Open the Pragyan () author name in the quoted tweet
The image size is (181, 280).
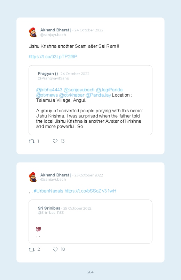tap(48, 74)
